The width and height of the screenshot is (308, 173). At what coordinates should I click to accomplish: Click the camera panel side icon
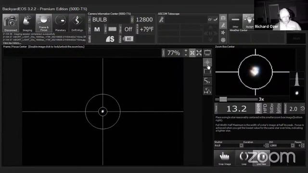(223, 18)
